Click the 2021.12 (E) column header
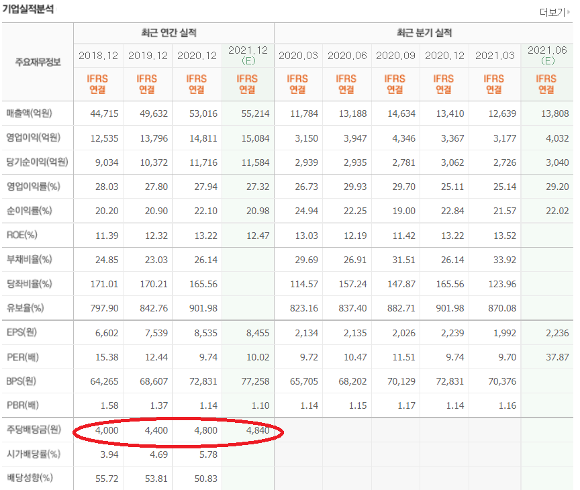The height and width of the screenshot is (490, 580). pyautogui.click(x=248, y=56)
